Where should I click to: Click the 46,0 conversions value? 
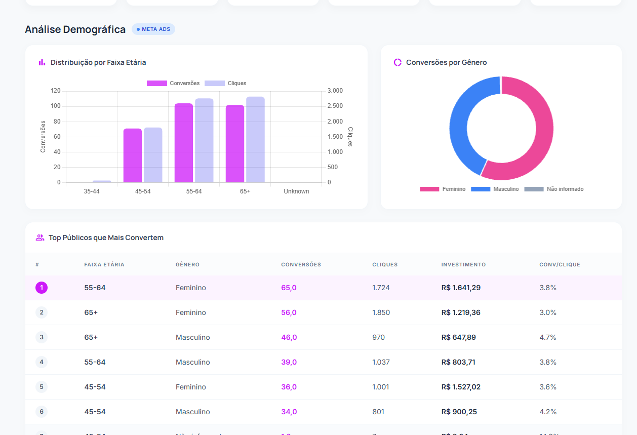[289, 337]
